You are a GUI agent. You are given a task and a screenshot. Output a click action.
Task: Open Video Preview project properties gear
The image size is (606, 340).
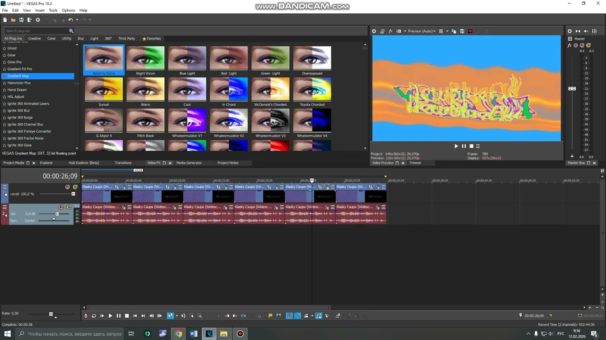click(x=374, y=31)
